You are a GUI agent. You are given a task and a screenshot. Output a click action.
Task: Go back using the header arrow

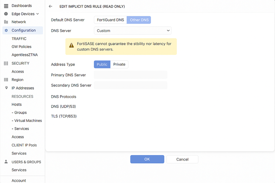(50, 6)
